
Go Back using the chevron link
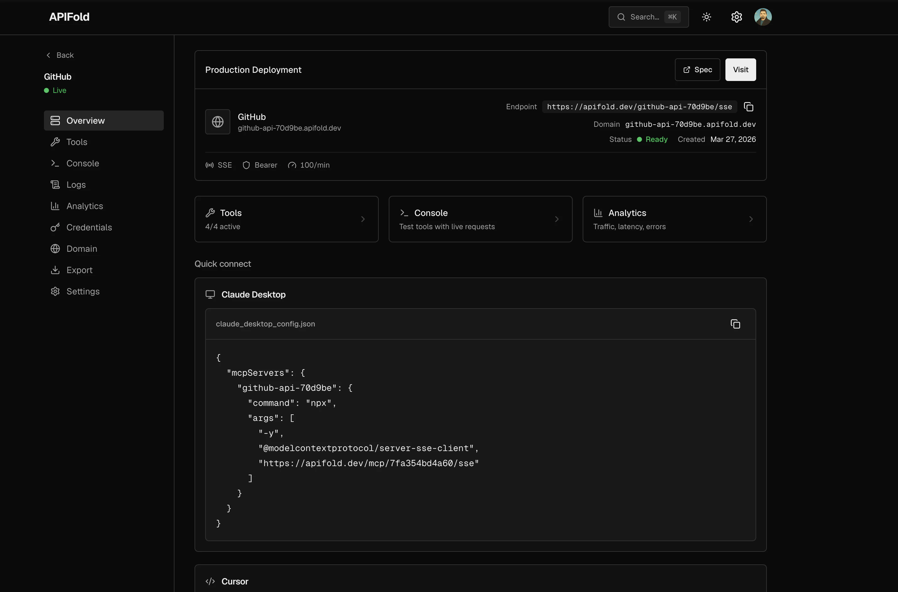coord(60,55)
